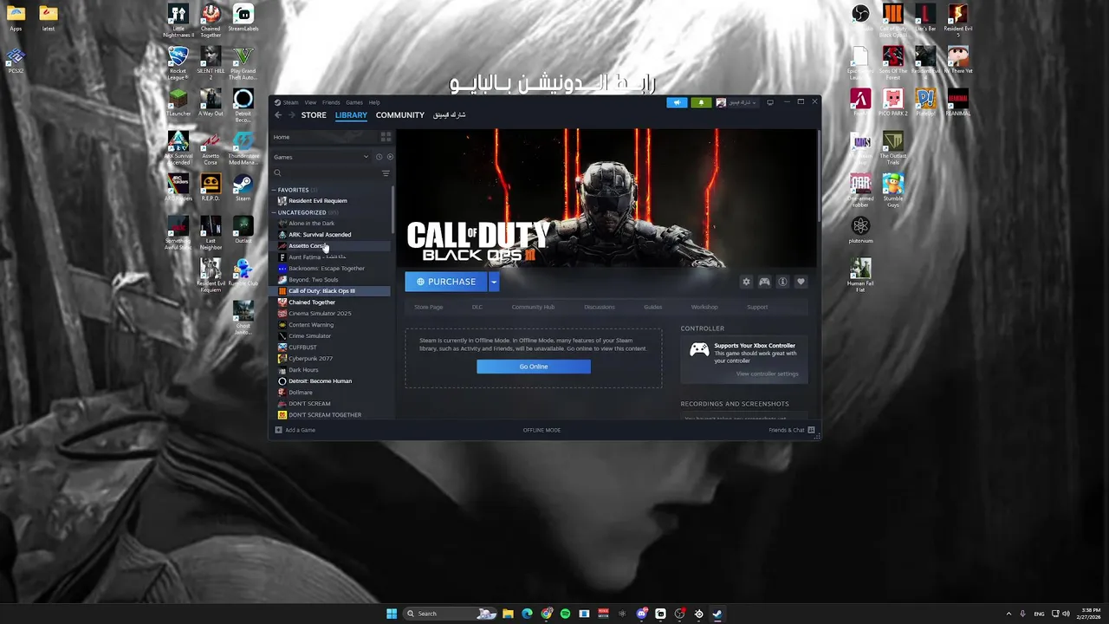Open the View menu
Viewport: 1109px width, 624px height.
pyautogui.click(x=310, y=102)
